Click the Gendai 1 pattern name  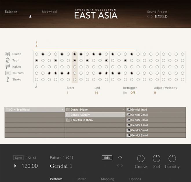(x=61, y=166)
